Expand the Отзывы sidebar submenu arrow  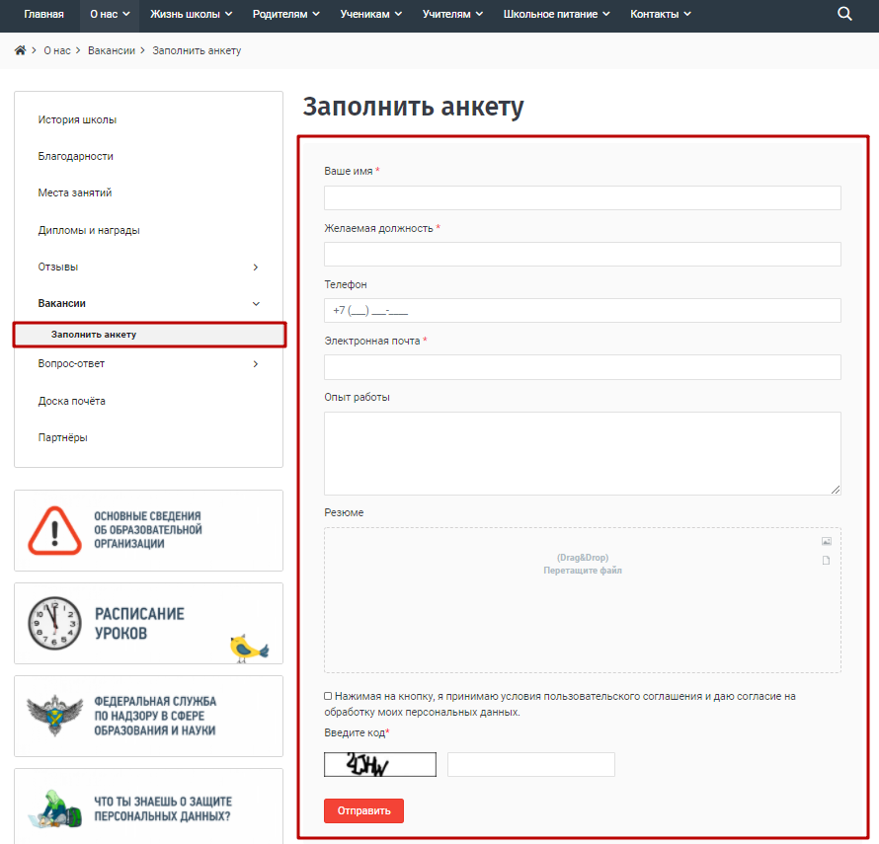256,267
